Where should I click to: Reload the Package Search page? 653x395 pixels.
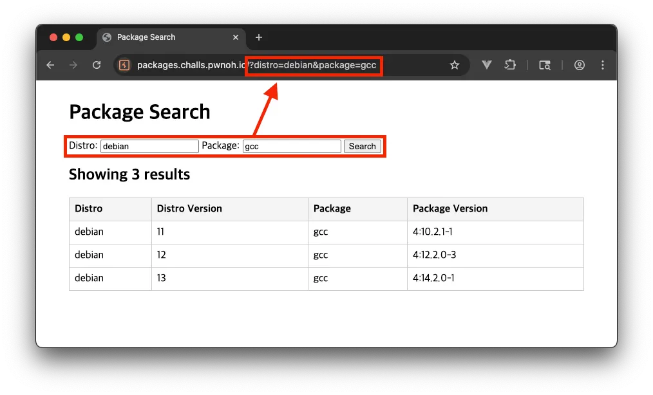click(x=97, y=65)
